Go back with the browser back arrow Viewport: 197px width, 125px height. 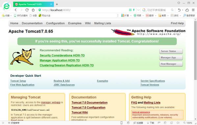pos(16,10)
